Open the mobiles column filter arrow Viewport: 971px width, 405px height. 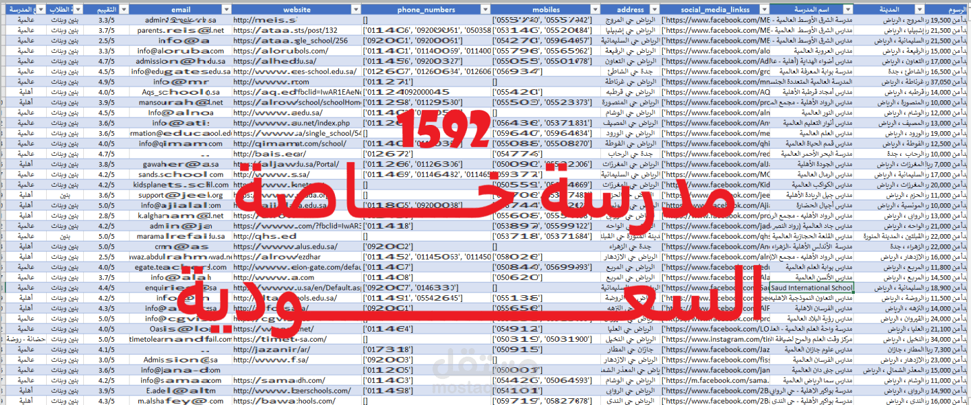593,10
